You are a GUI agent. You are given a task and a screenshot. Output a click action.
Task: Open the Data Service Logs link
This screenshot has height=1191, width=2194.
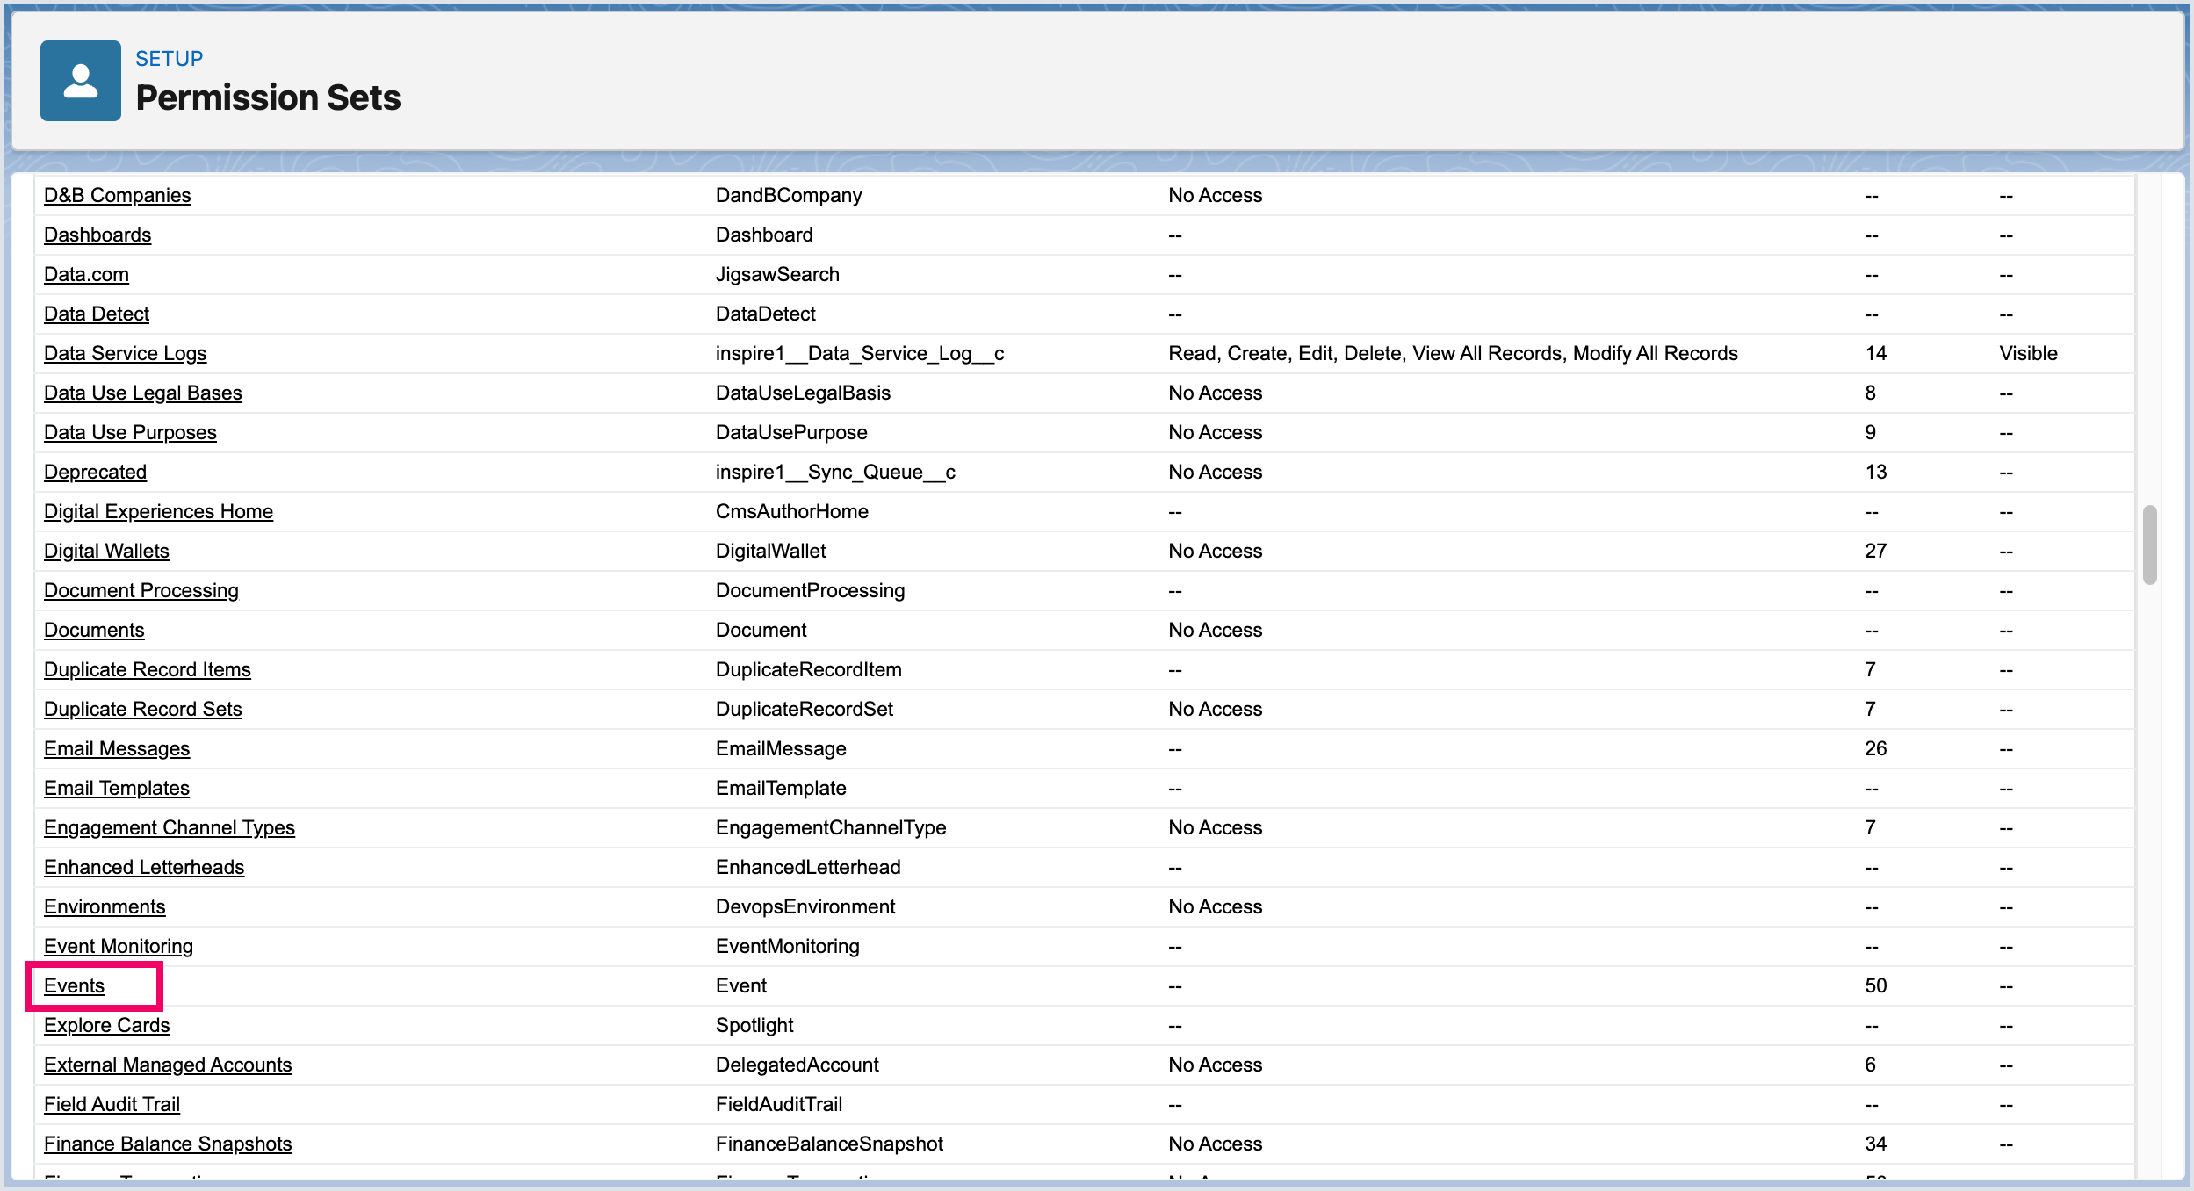click(x=125, y=353)
